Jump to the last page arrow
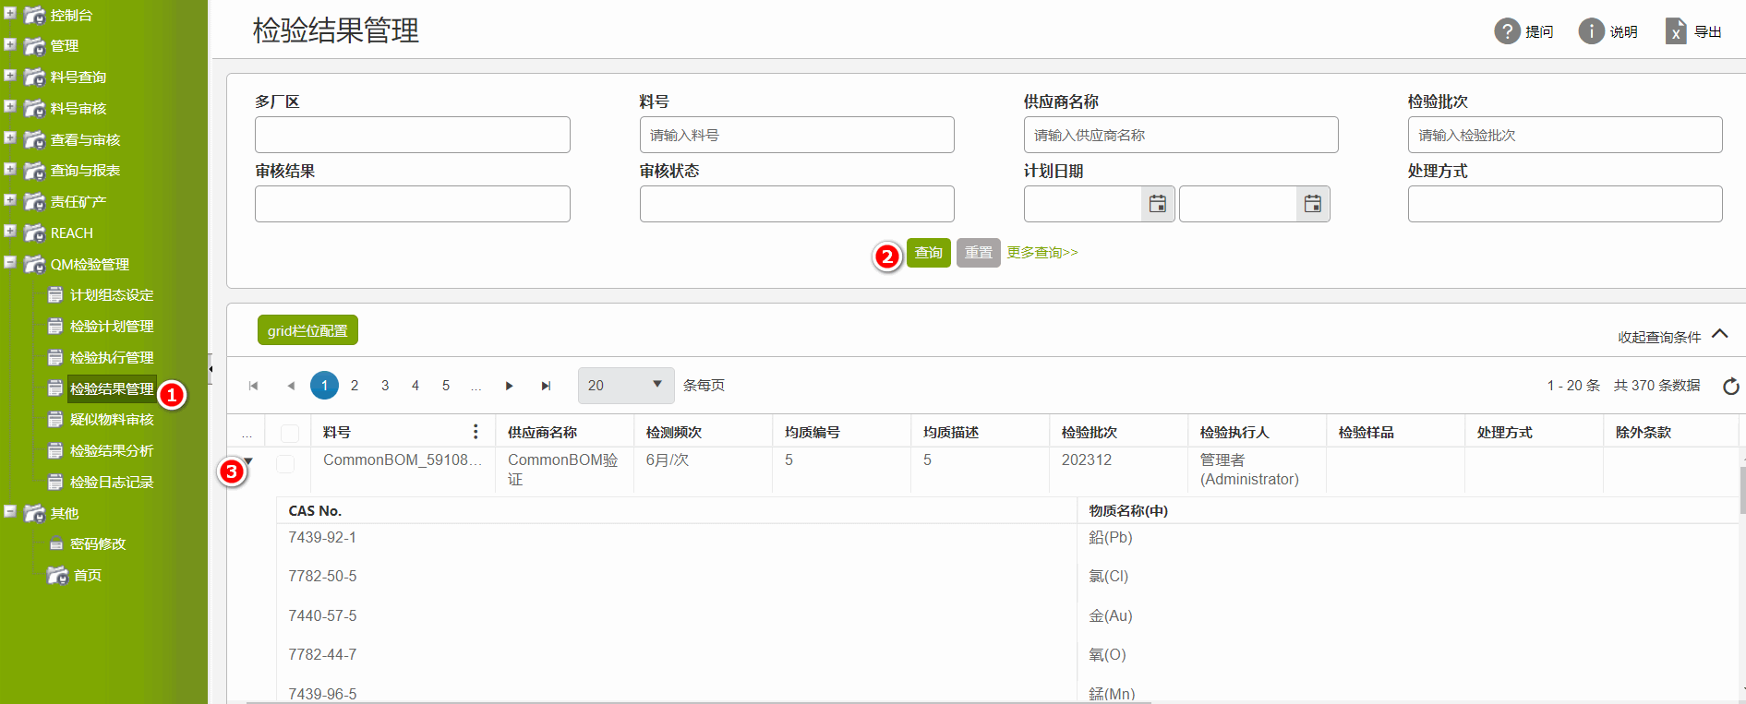This screenshot has height=704, width=1746. point(546,386)
